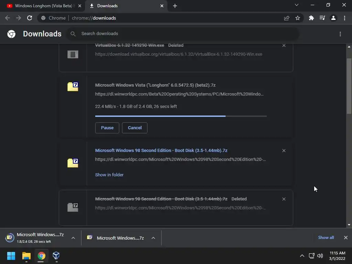Close the Windows Longhorn YouTube tab
The width and height of the screenshot is (352, 264).
pos(80,6)
